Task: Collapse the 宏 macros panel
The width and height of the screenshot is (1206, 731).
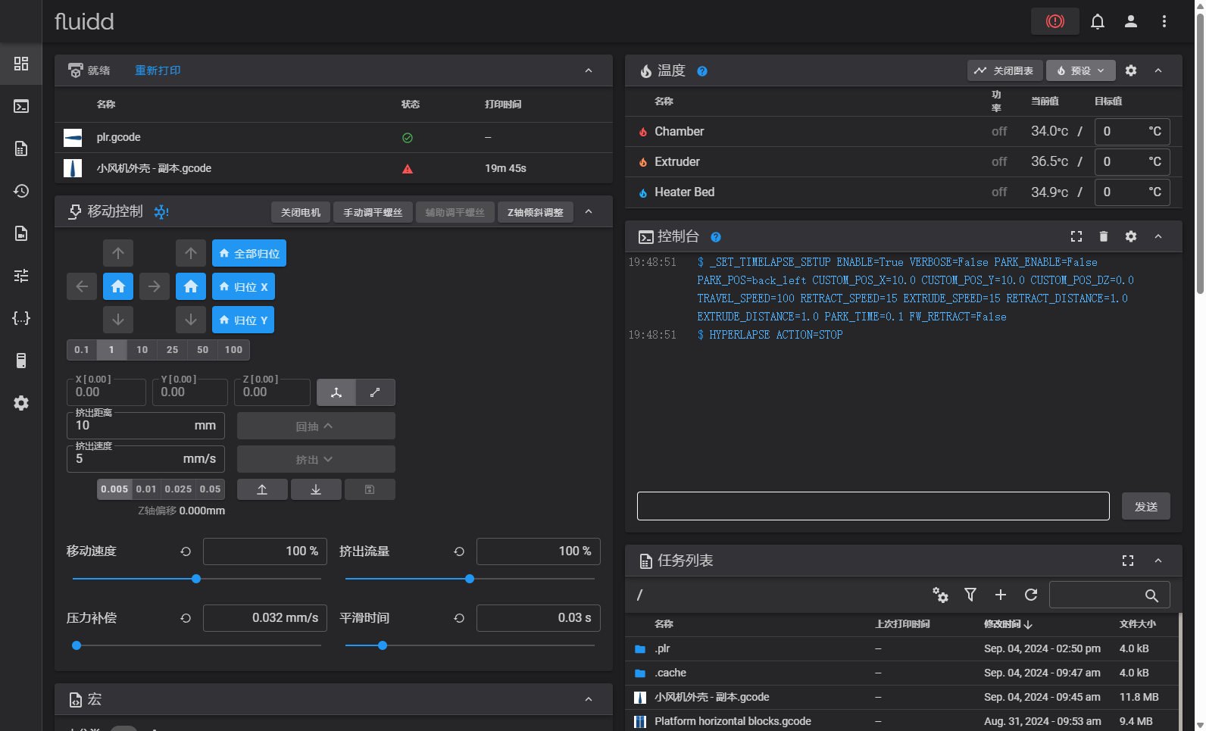Action: pyautogui.click(x=589, y=699)
